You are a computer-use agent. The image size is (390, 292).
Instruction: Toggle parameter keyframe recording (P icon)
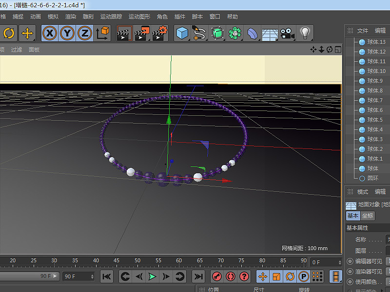[x=303, y=276]
